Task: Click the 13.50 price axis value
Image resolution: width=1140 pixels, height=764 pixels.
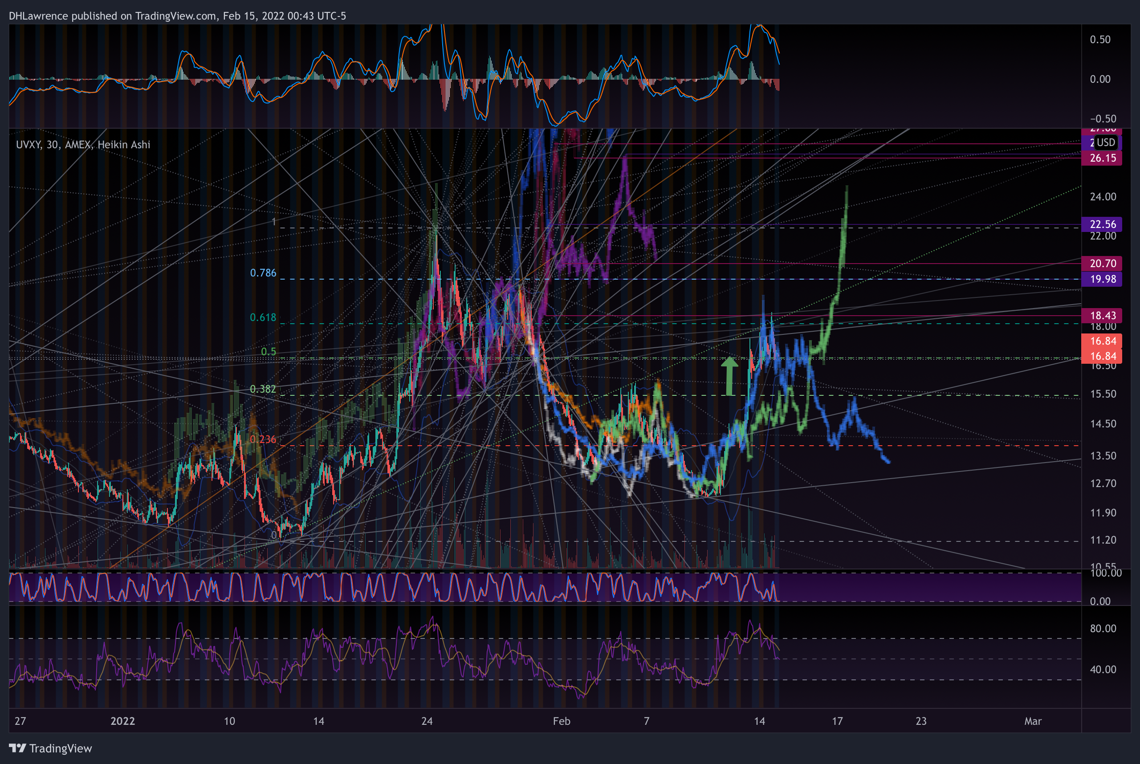Action: pyautogui.click(x=1103, y=456)
